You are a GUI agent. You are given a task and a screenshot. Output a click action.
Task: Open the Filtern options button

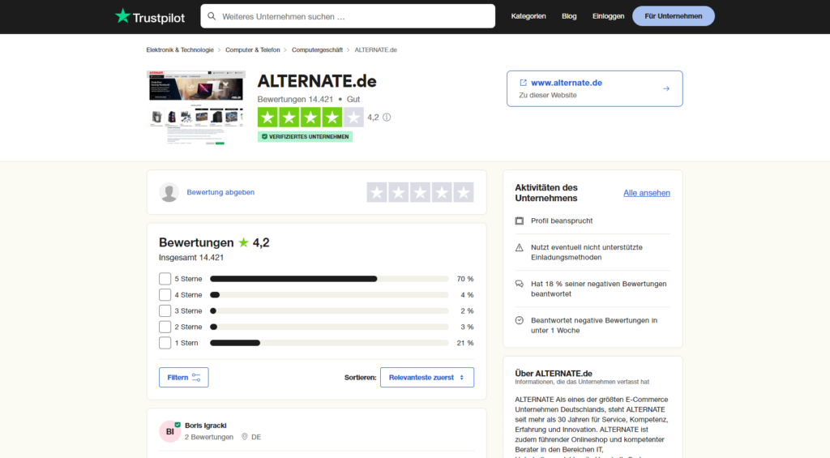pyautogui.click(x=183, y=378)
